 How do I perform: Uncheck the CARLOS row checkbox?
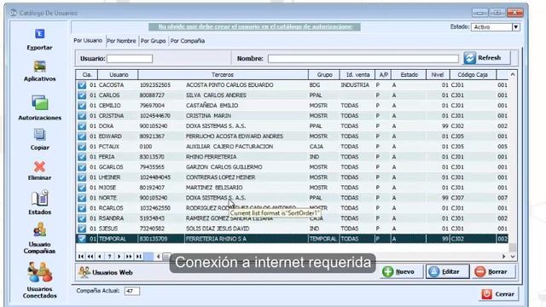click(82, 95)
